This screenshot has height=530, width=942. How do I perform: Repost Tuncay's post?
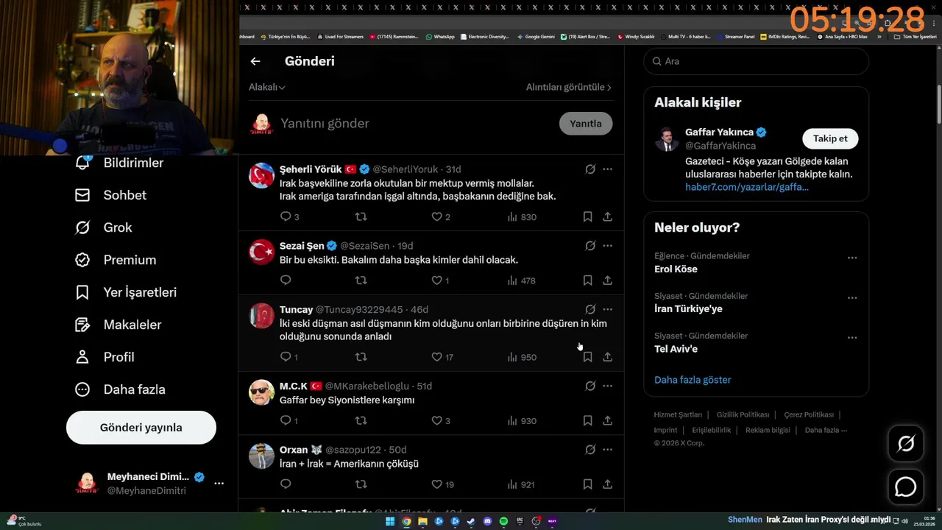pos(361,357)
